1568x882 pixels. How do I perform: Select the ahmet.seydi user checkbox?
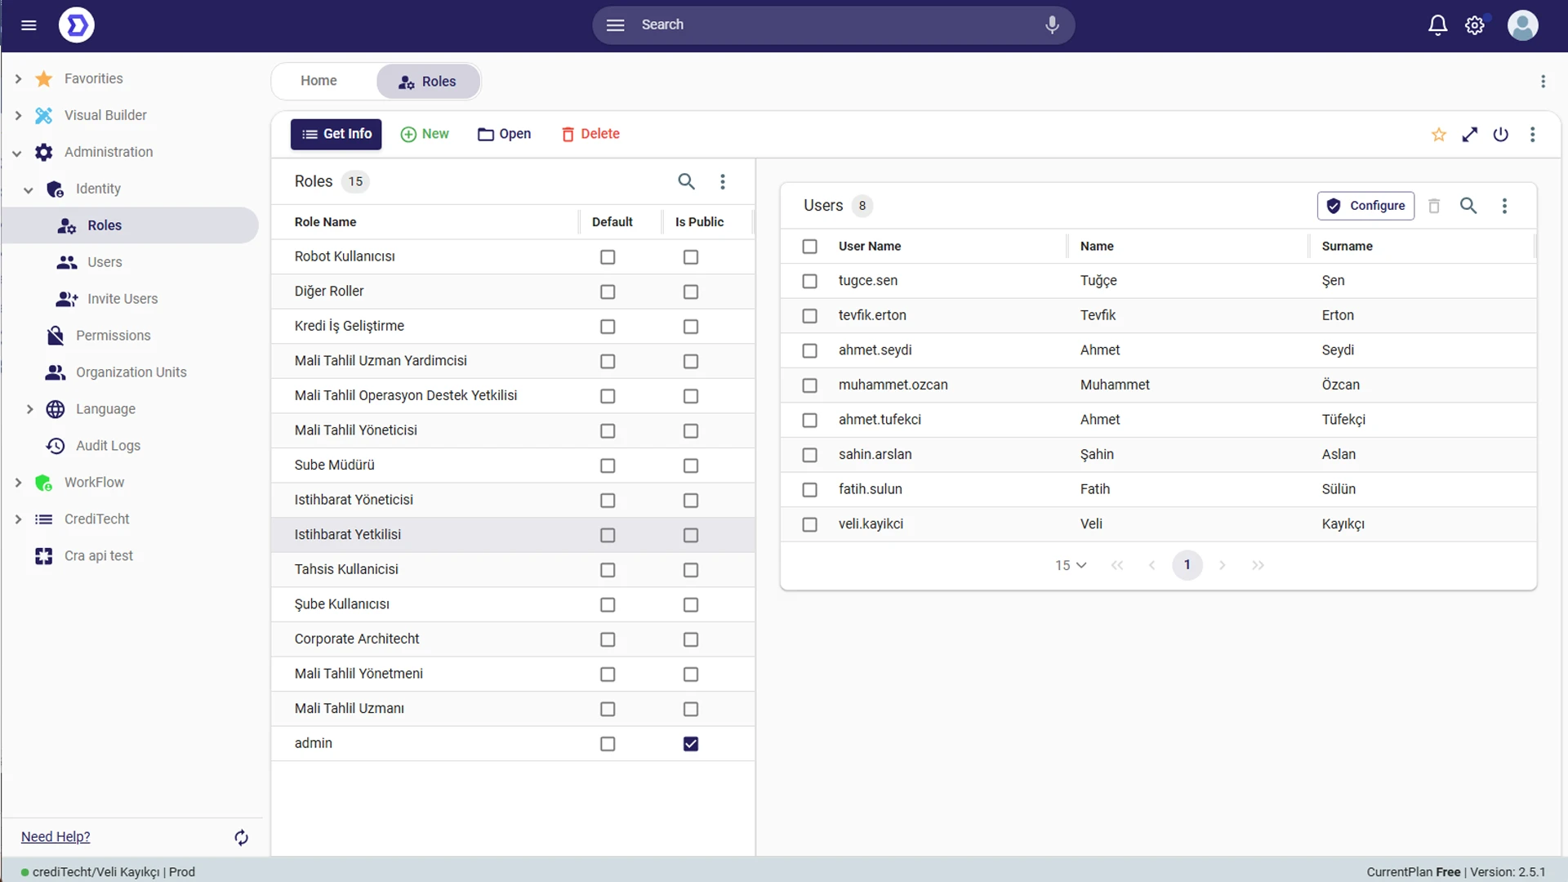(809, 350)
